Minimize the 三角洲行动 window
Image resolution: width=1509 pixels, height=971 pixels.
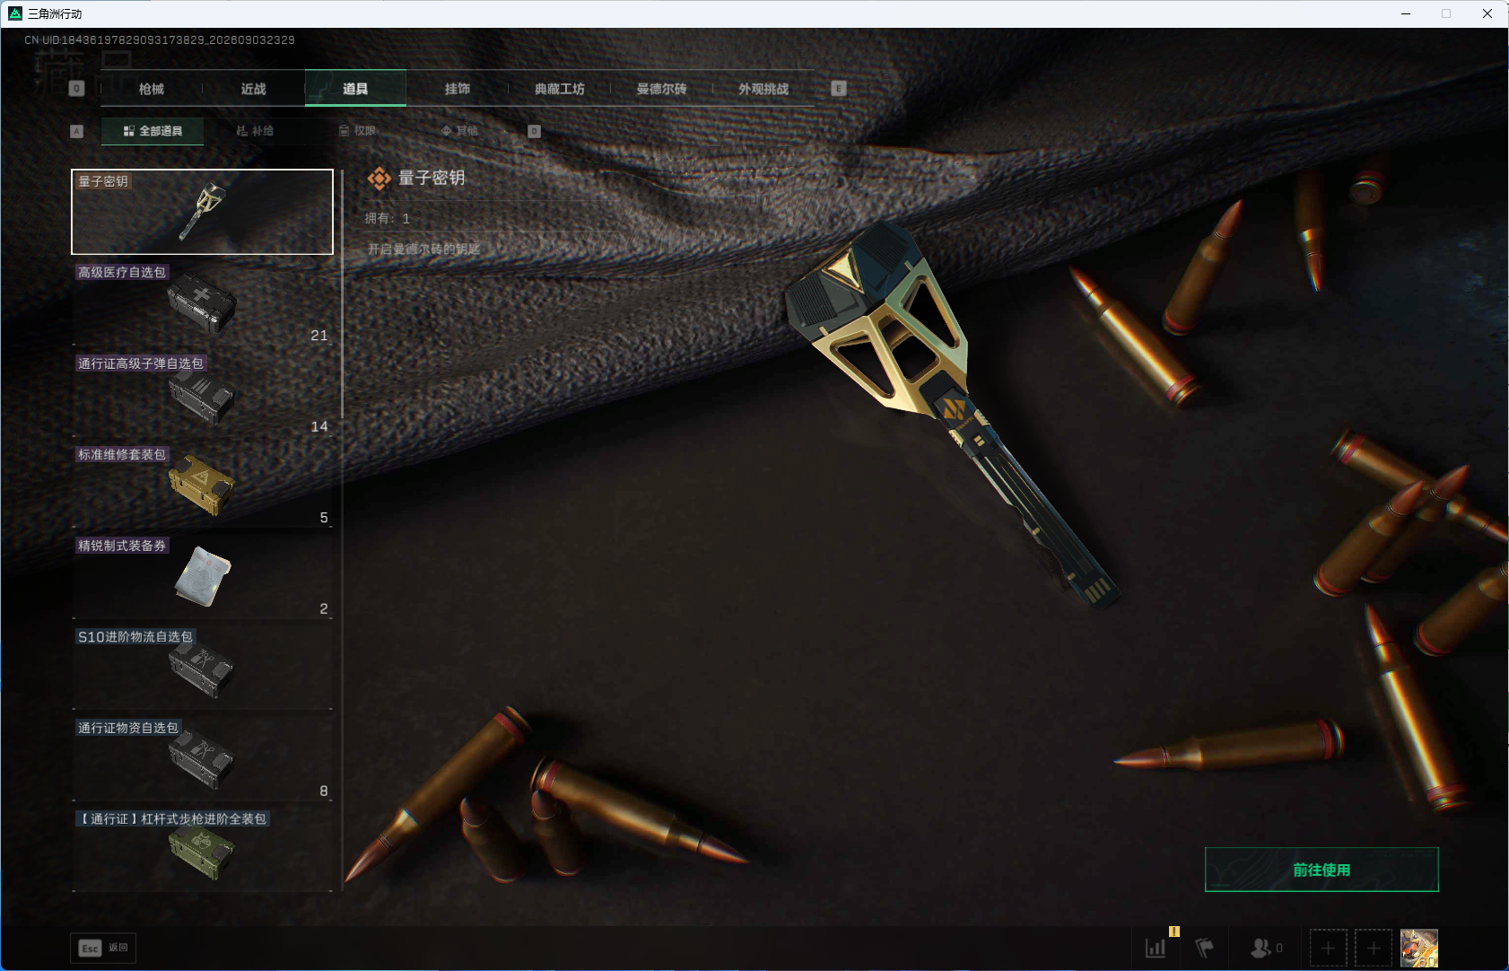(x=1406, y=13)
